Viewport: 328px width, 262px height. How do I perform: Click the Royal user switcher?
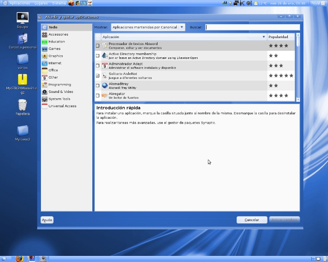tap(318, 3)
